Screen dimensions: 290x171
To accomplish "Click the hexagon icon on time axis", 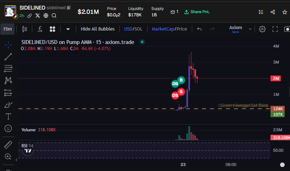I will pyautogui.click(x=282, y=165).
